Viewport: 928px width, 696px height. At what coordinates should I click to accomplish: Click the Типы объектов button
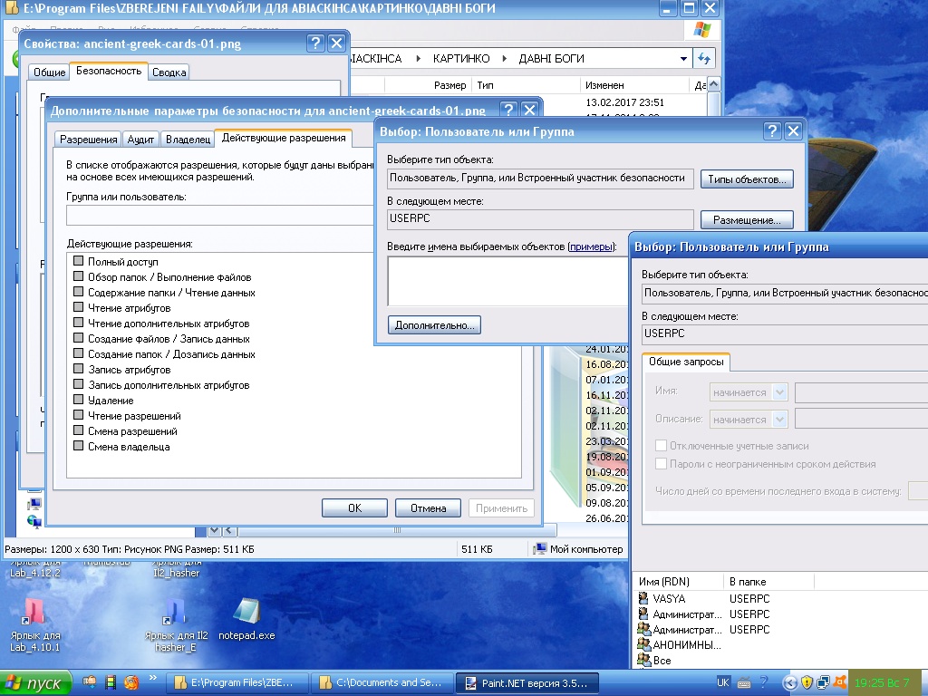(746, 179)
